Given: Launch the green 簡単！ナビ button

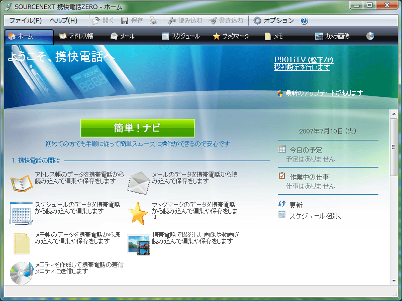Looking at the screenshot, I should coord(138,128).
